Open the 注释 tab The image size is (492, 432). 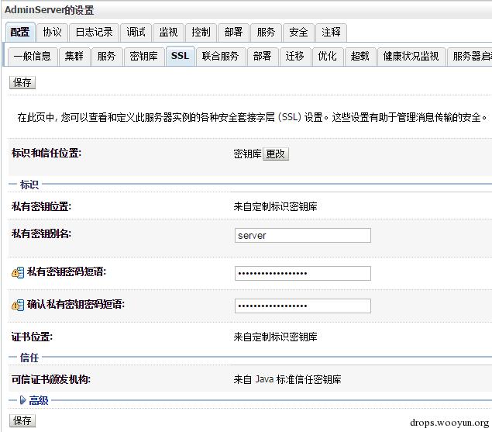[x=332, y=32]
